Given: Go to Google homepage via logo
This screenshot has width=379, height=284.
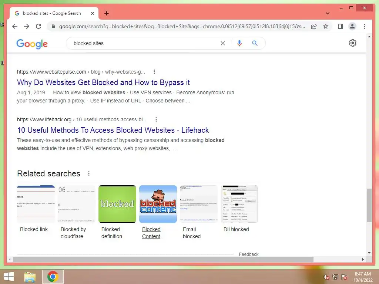Looking at the screenshot, I should [32, 44].
